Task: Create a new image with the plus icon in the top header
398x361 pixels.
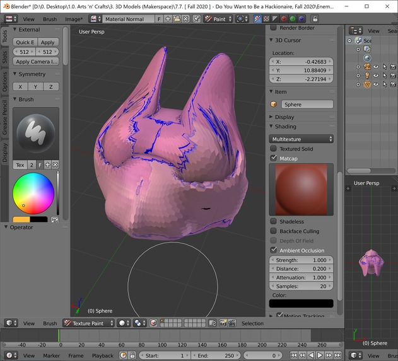Action: tap(168, 19)
